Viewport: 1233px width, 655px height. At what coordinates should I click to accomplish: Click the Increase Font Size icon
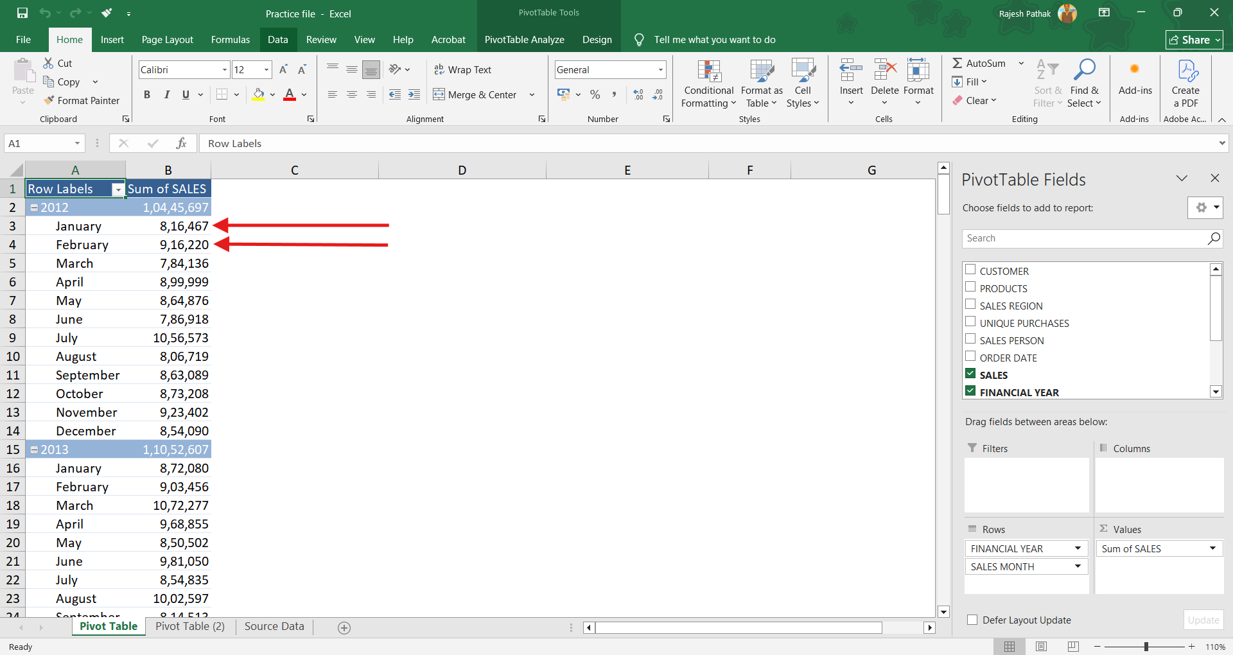pos(283,69)
